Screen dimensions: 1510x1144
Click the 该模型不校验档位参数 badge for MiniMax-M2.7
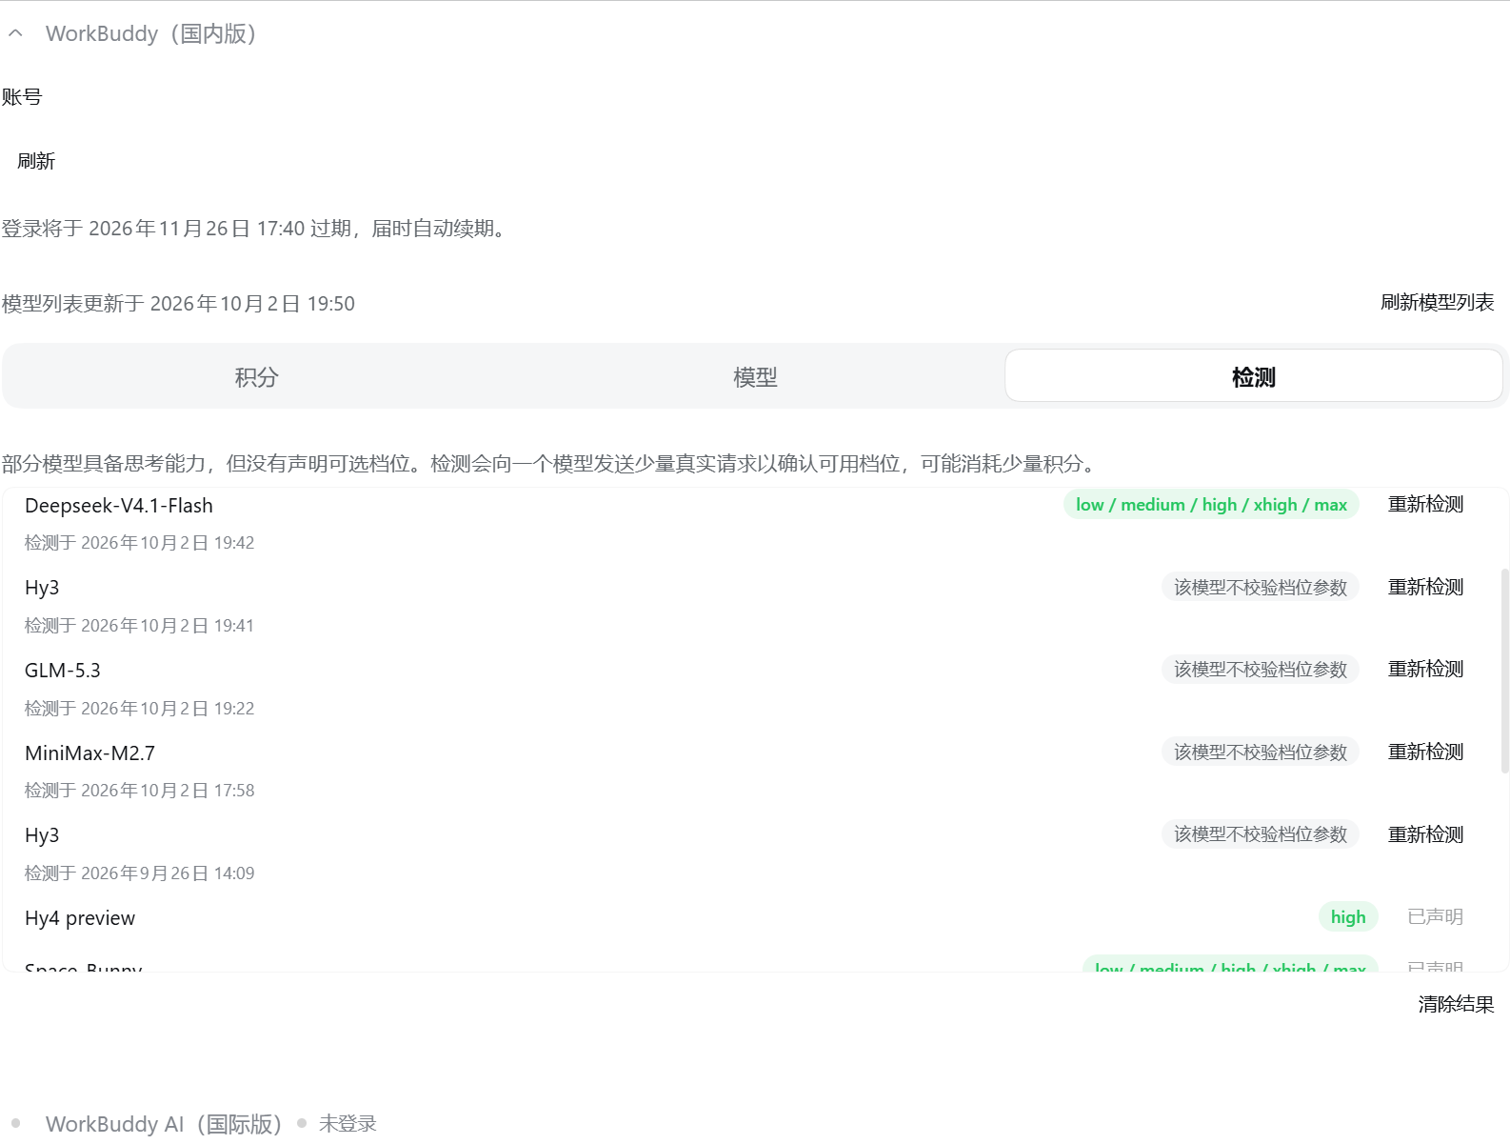(1261, 753)
